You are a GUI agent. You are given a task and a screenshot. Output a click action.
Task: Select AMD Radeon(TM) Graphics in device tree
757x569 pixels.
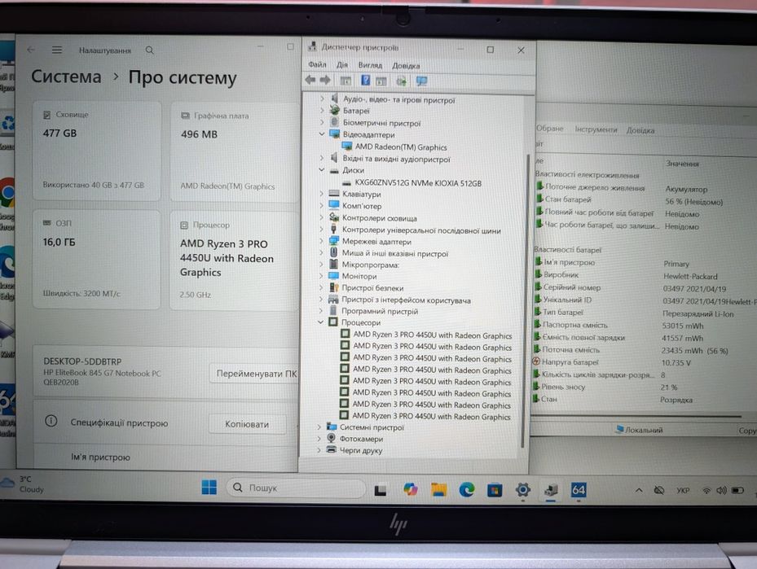point(401,147)
